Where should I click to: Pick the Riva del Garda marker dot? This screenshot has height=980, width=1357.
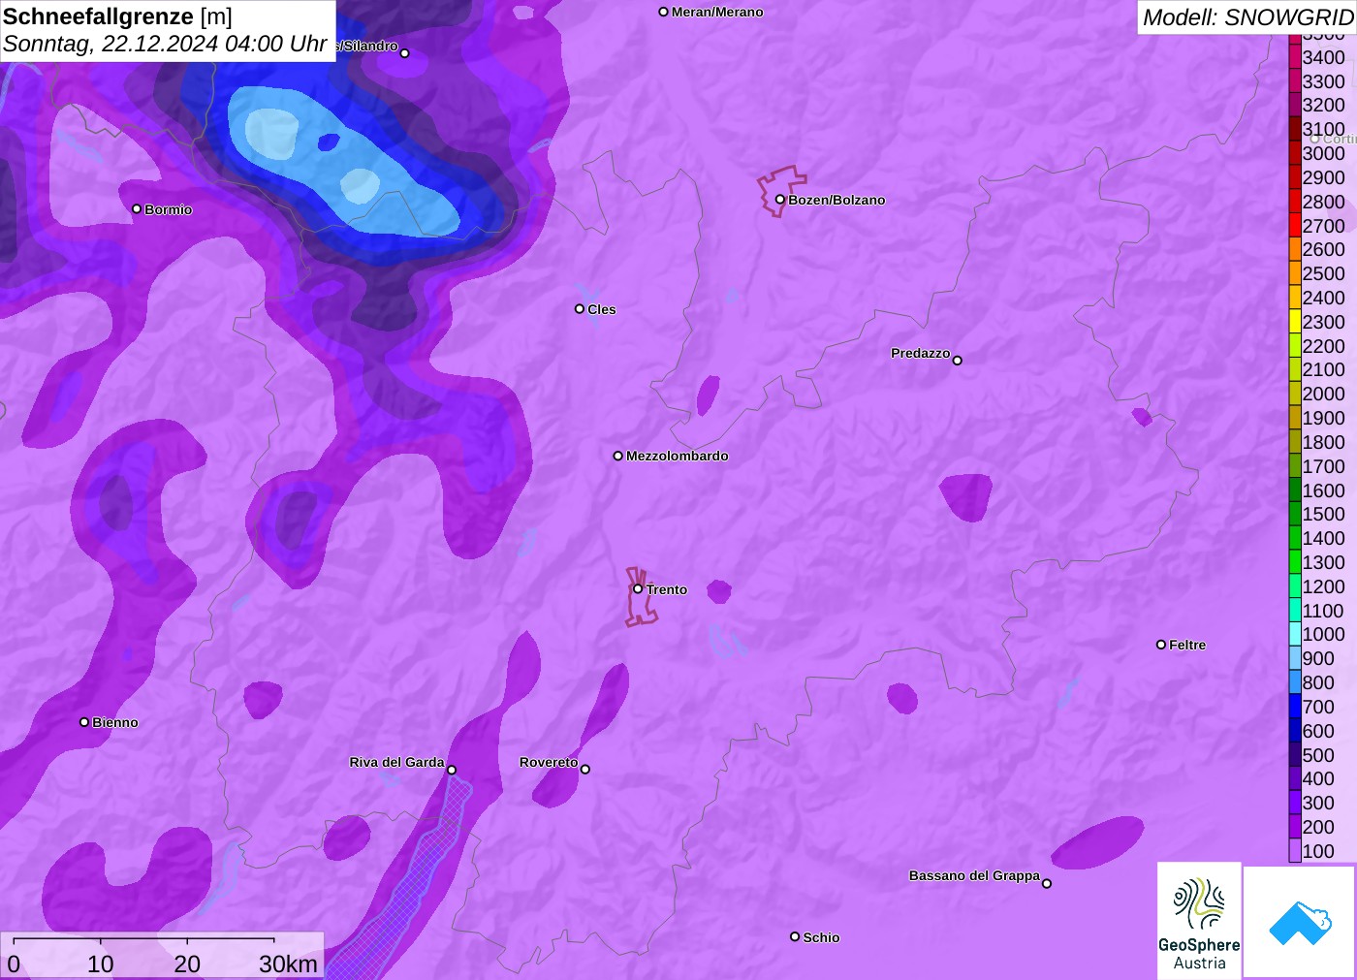tap(452, 770)
